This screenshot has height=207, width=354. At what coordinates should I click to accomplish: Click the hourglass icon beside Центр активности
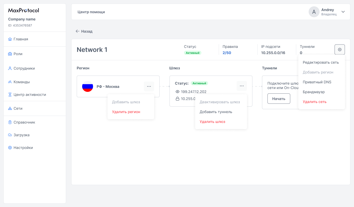pos(10,94)
